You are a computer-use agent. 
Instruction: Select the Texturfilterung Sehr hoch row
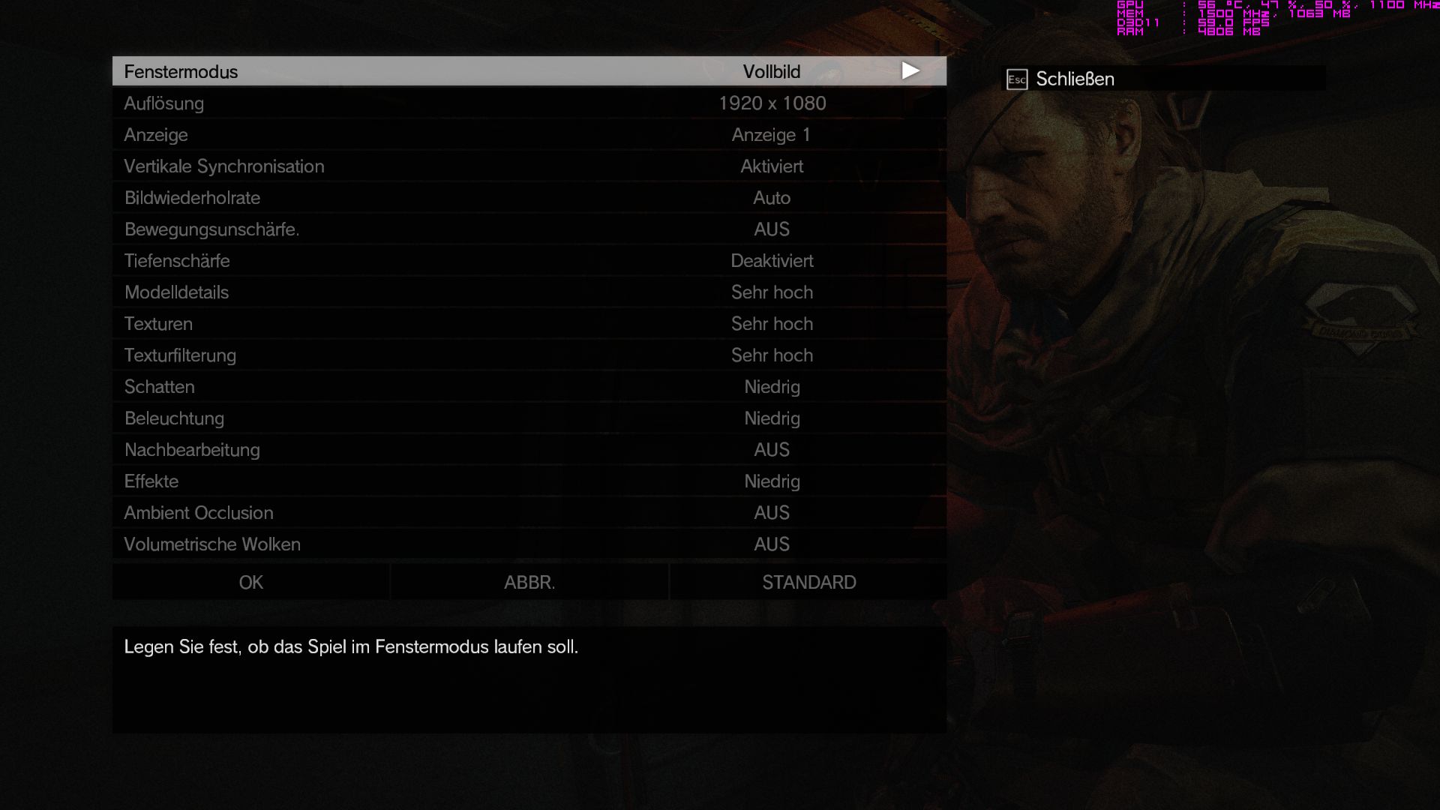[x=529, y=355]
